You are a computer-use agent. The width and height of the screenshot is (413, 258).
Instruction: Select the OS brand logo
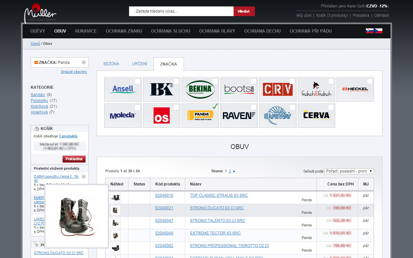[162, 115]
